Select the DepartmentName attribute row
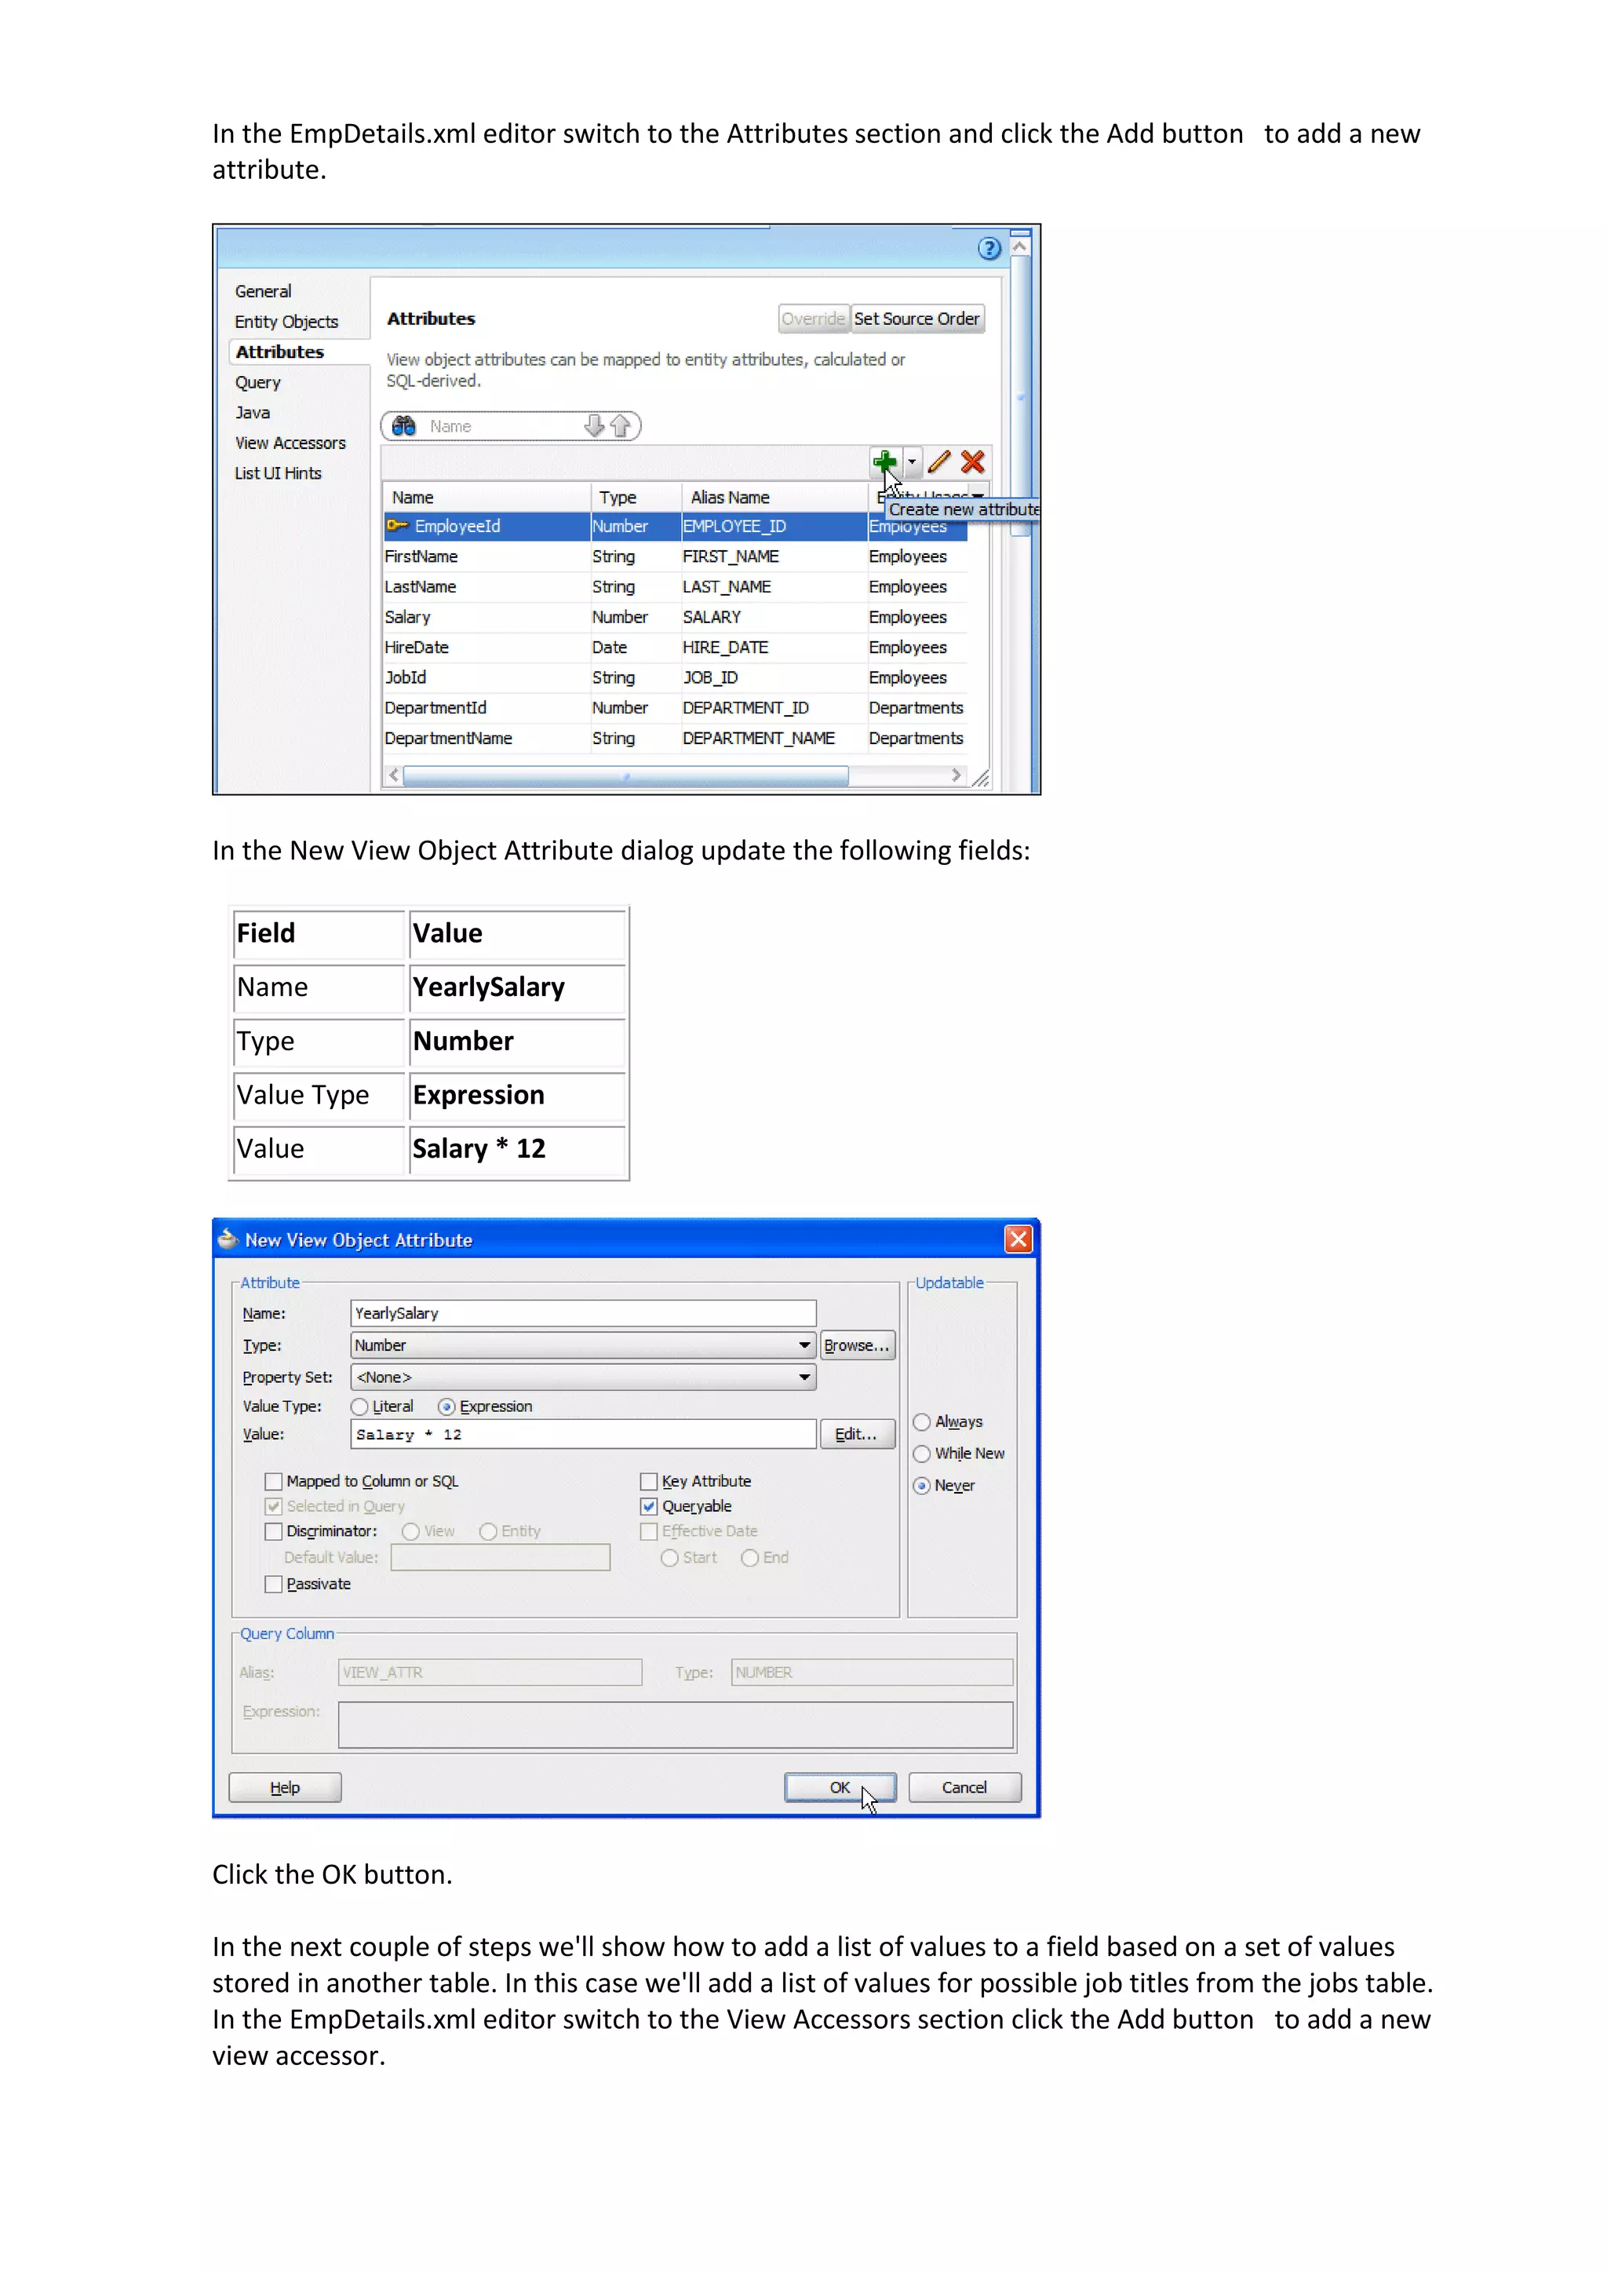The width and height of the screenshot is (1607, 2273). click(675, 739)
